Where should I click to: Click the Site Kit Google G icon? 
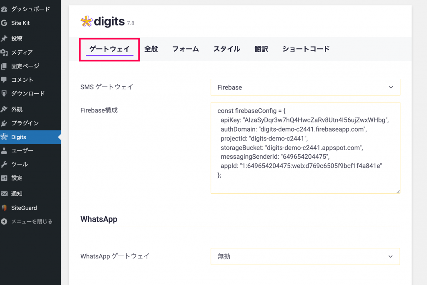4,23
